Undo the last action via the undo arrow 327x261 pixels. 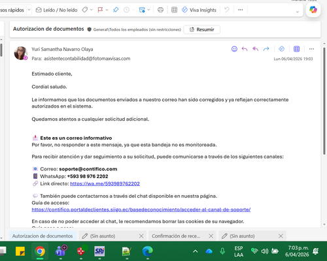pos(227,10)
